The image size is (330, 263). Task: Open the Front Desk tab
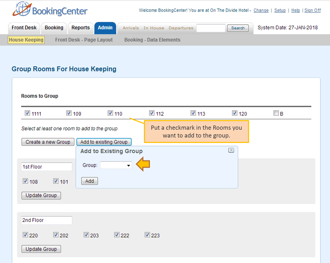[x=24, y=28]
